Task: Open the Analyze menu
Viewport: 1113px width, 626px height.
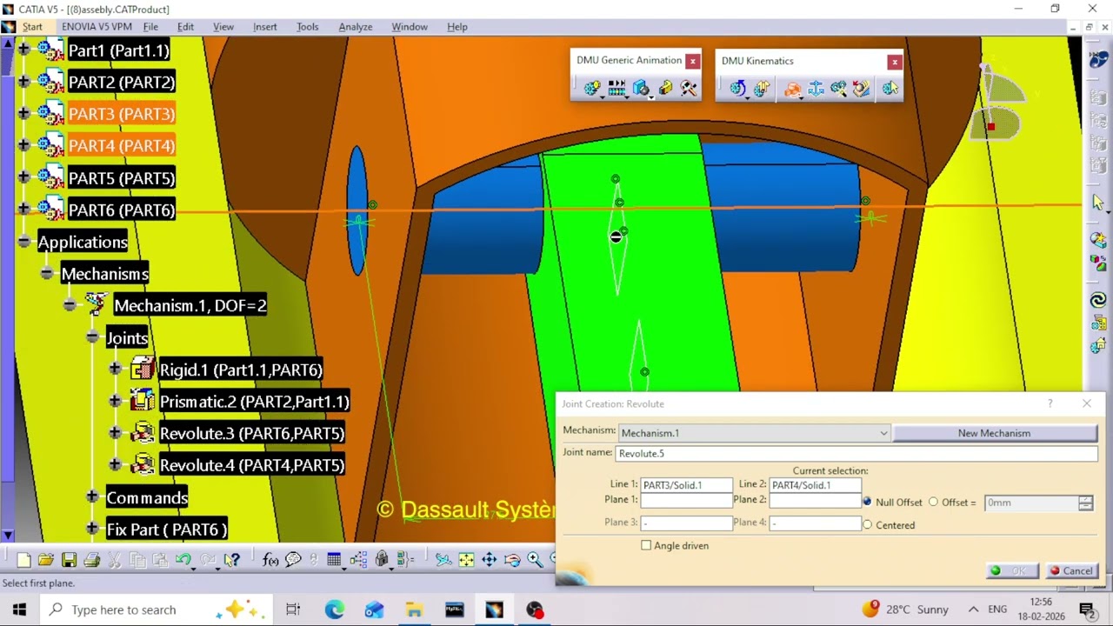Action: tap(356, 27)
